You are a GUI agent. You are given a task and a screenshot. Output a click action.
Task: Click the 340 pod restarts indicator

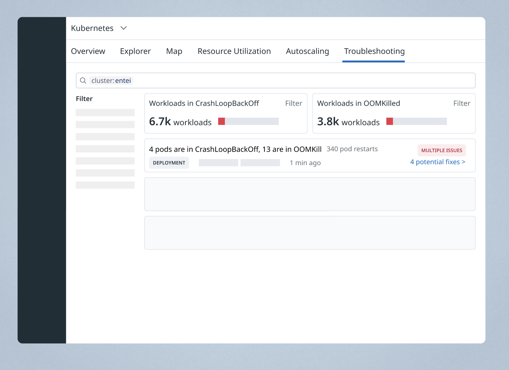(352, 149)
